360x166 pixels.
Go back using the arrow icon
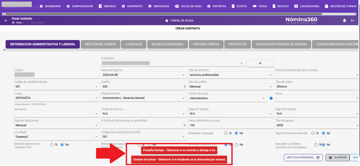[6, 20]
